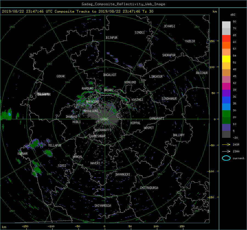Select the bright green 20-30 dBZ swatch
The image size is (247, 230).
(226, 114)
